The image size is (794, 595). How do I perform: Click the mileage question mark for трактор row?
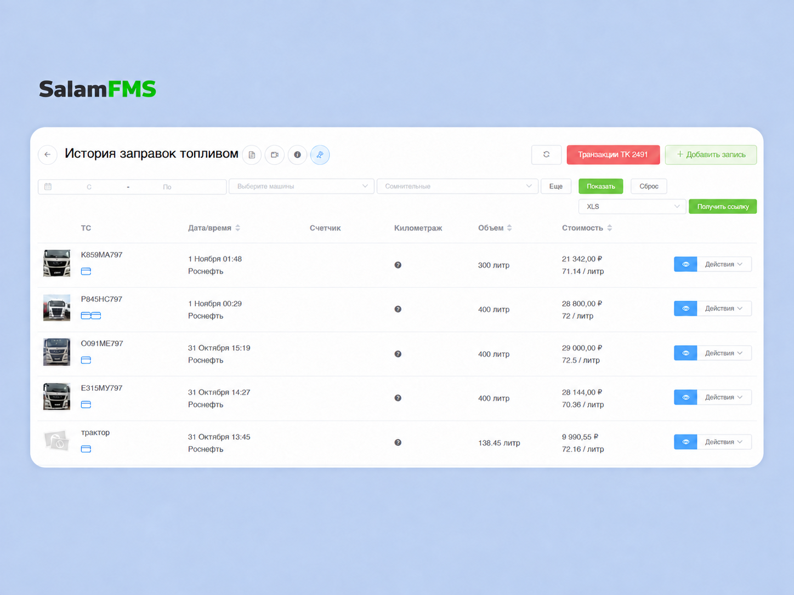click(398, 443)
